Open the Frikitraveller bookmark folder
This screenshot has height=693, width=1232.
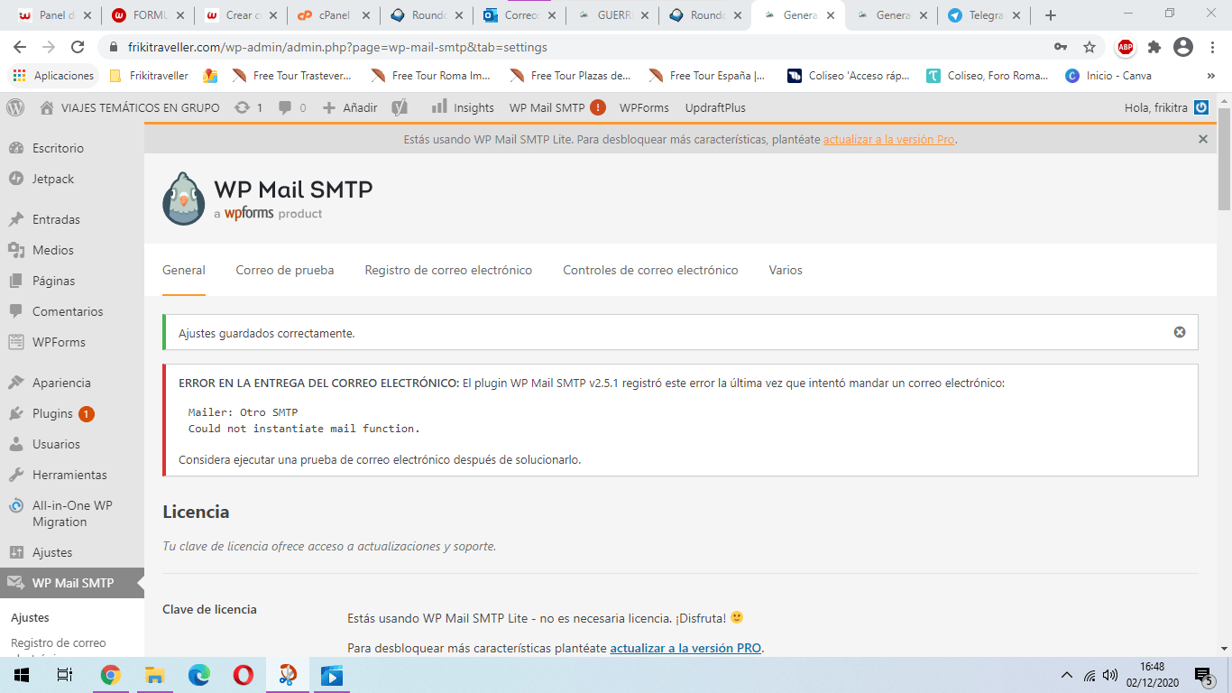click(149, 76)
